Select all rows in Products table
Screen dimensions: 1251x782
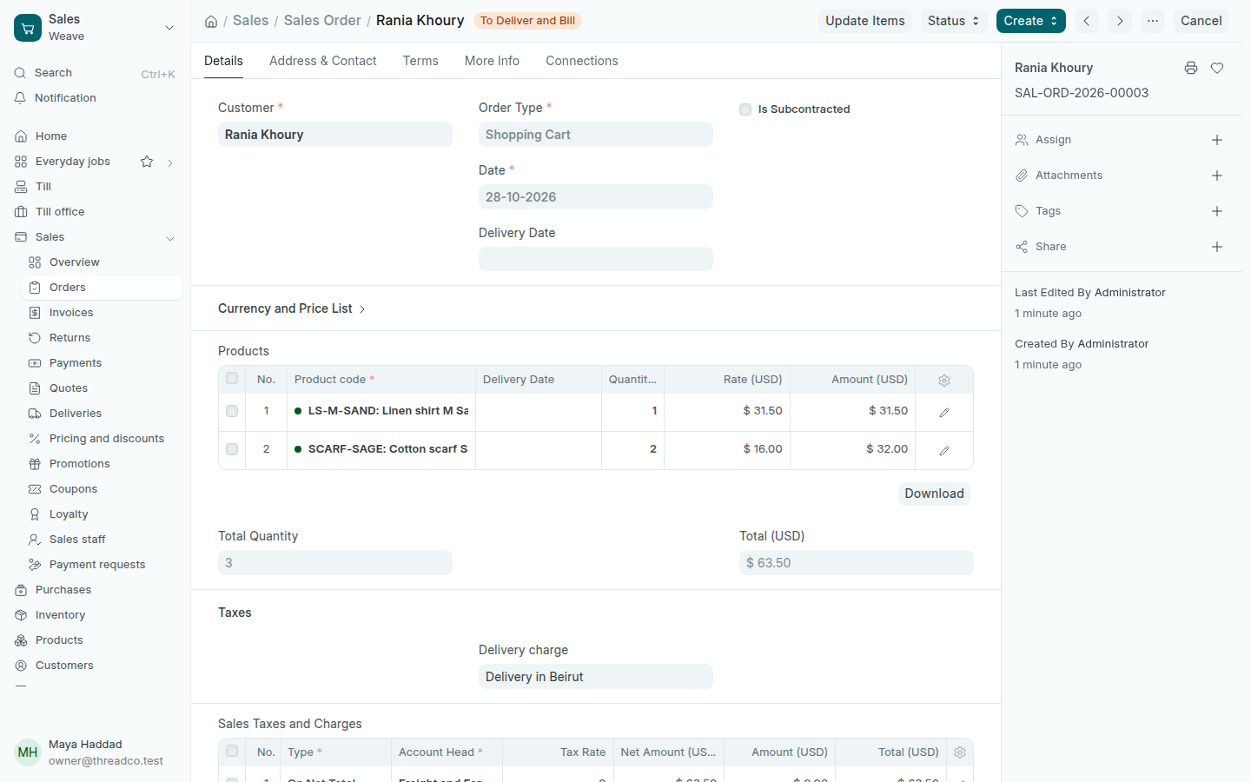[x=232, y=379]
